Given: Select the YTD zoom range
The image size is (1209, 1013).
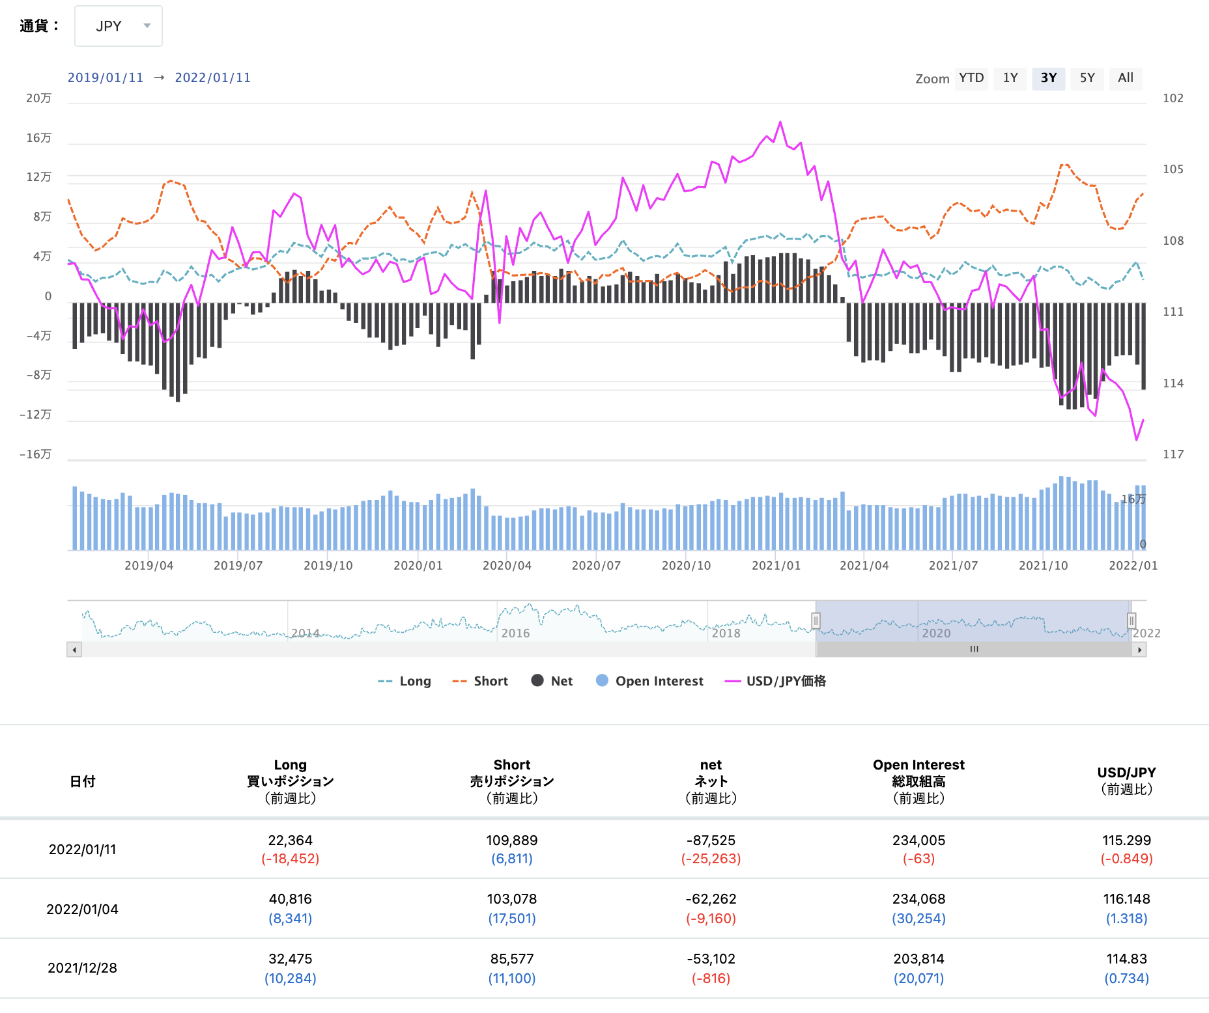Looking at the screenshot, I should [971, 78].
